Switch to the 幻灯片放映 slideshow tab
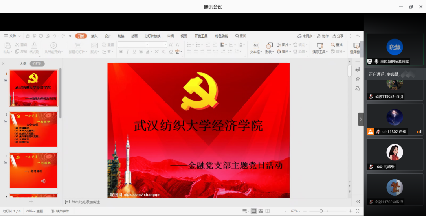The height and width of the screenshot is (216, 426). pos(152,36)
